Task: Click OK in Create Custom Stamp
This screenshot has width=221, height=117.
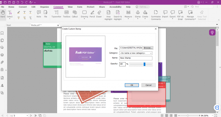Action: (132, 85)
